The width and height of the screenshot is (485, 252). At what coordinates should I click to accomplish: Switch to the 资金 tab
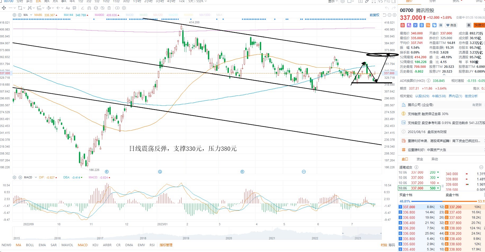tap(420, 159)
